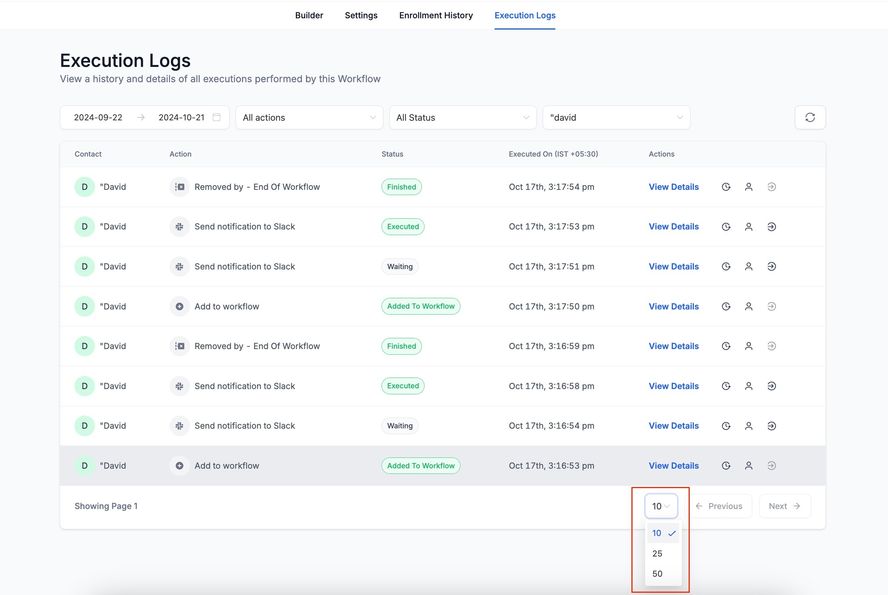View Details for 3:17:54 pm execution
Screen dimensions: 888x595
pos(673,187)
